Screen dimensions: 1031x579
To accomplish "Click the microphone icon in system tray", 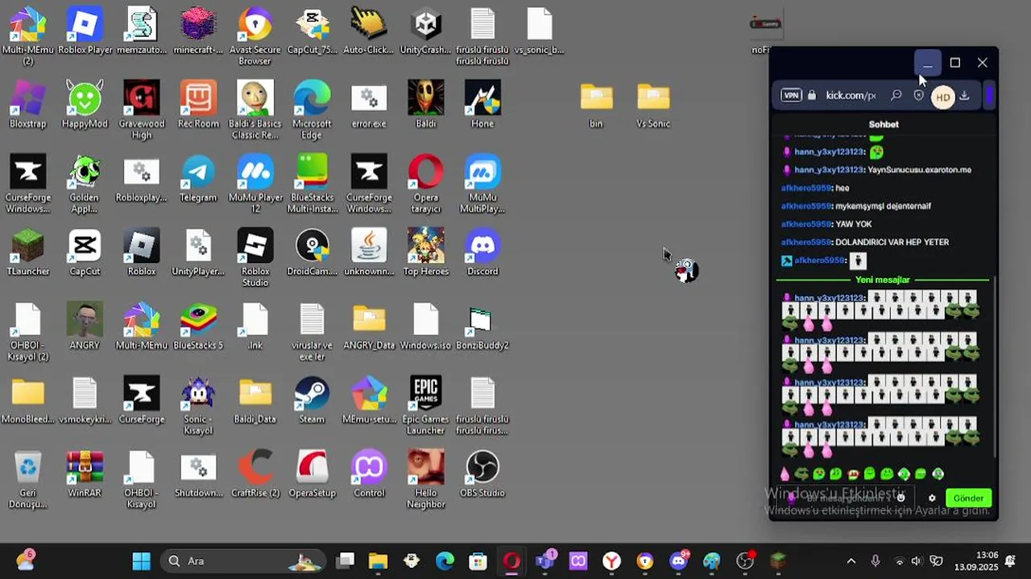I will [x=876, y=561].
